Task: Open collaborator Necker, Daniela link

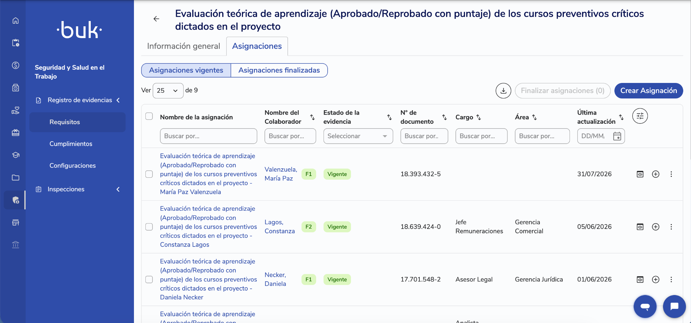Action: click(x=275, y=280)
